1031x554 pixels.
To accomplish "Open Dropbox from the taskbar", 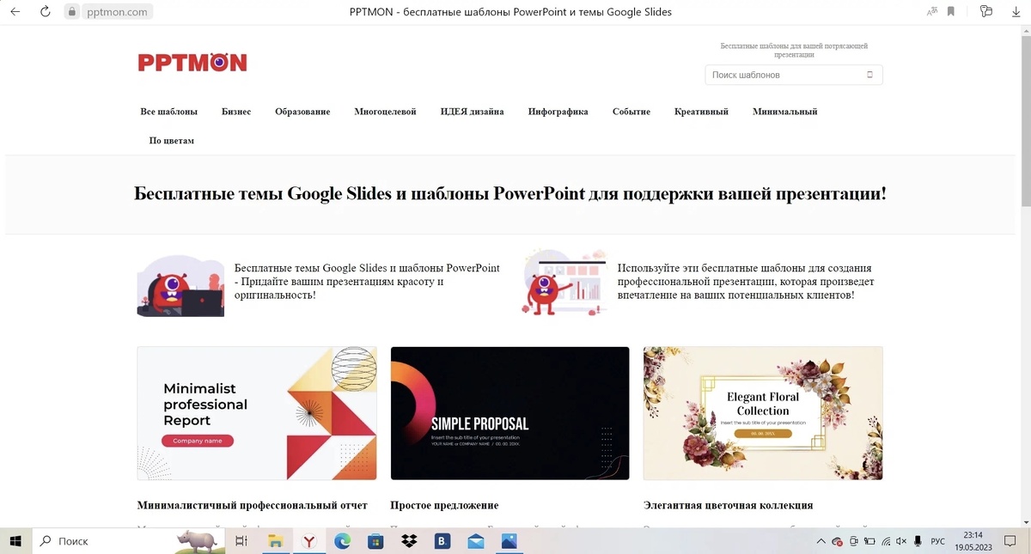I will 409,541.
